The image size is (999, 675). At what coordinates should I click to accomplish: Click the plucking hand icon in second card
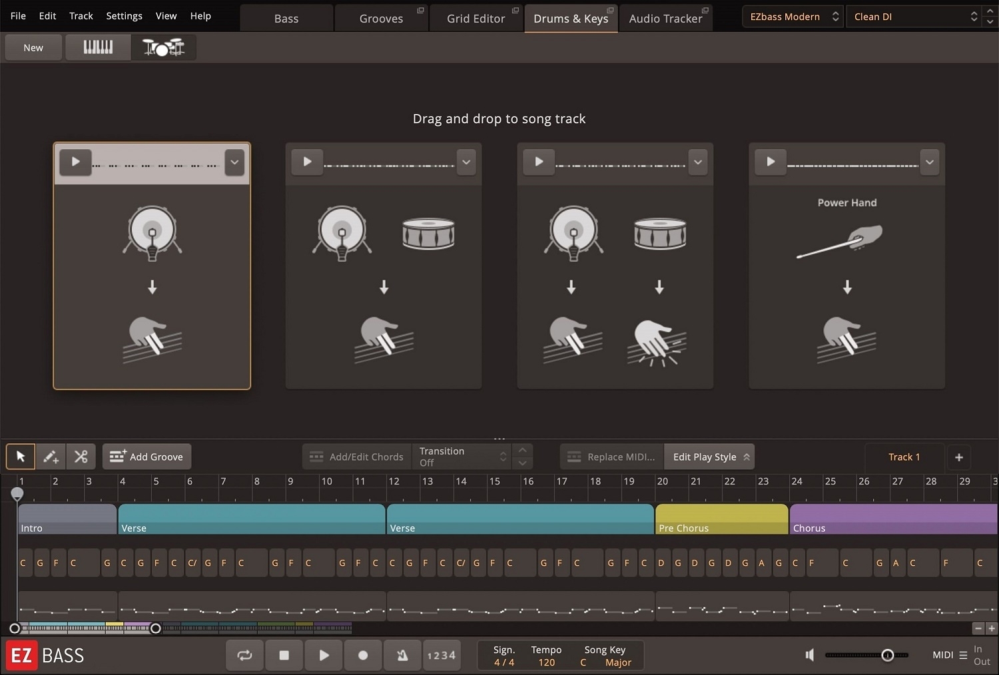[384, 339]
